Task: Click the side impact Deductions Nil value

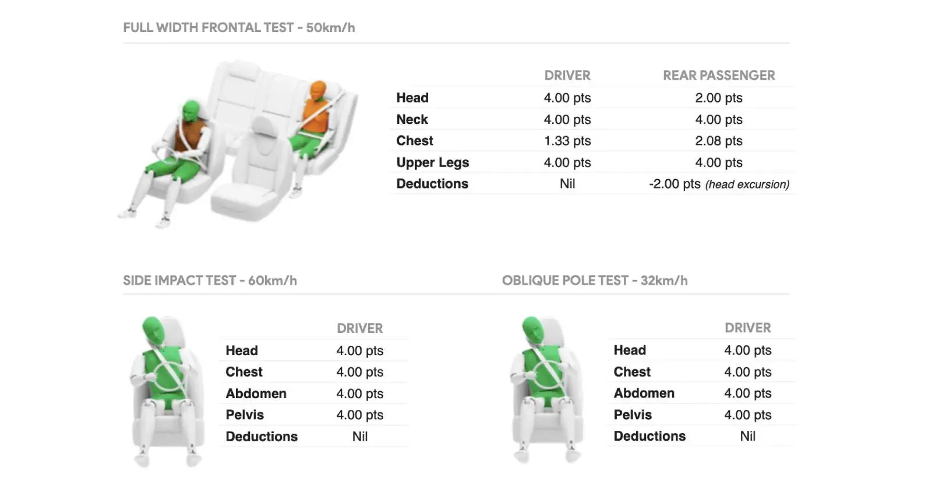Action: click(360, 437)
